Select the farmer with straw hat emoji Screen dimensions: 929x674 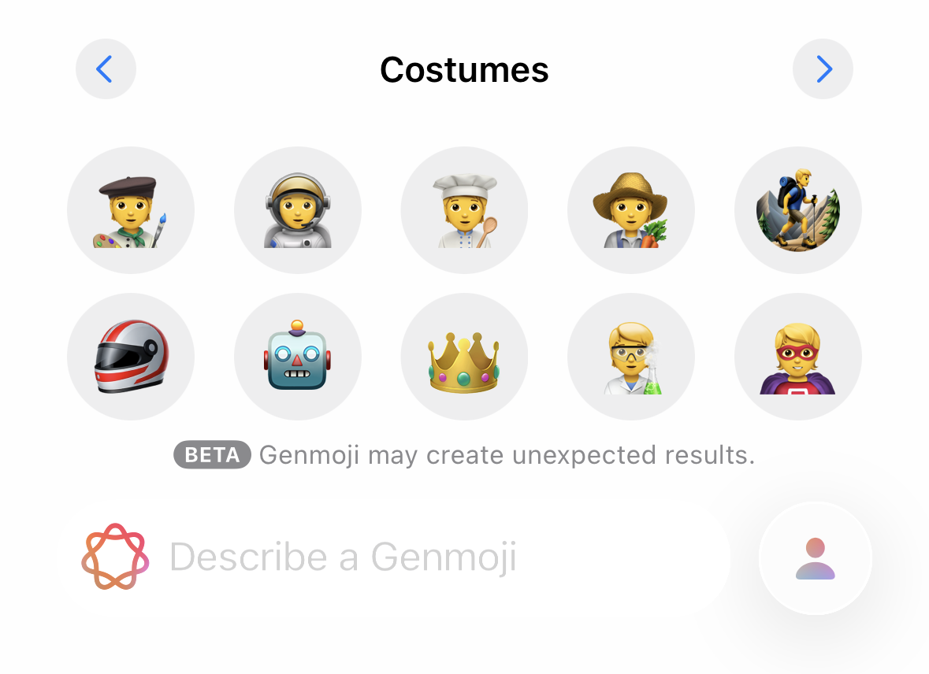pos(631,210)
